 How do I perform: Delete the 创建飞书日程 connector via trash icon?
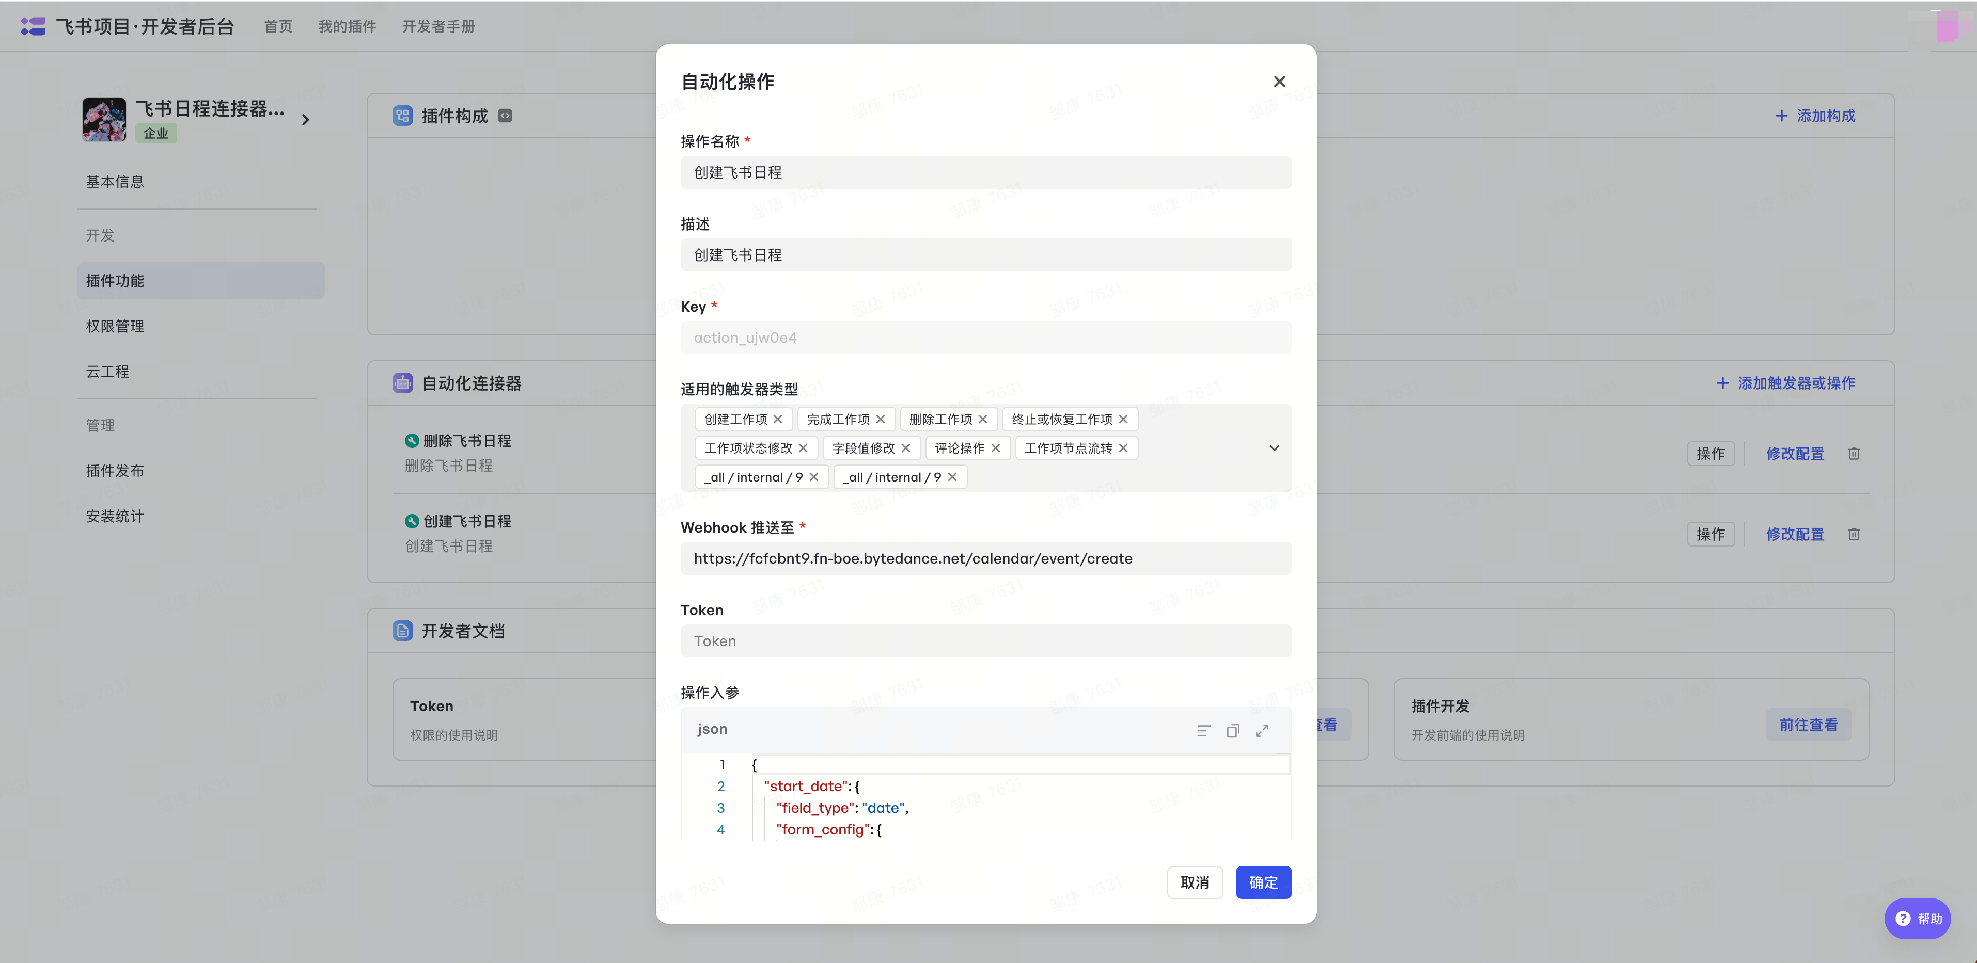[x=1854, y=535]
